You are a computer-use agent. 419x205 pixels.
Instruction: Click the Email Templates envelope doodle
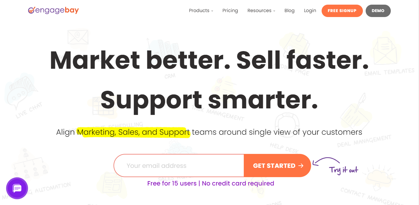pos(386,51)
